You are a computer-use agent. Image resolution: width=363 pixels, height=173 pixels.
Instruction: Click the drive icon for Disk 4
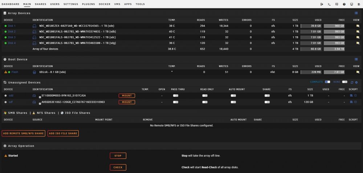click(x=34, y=43)
